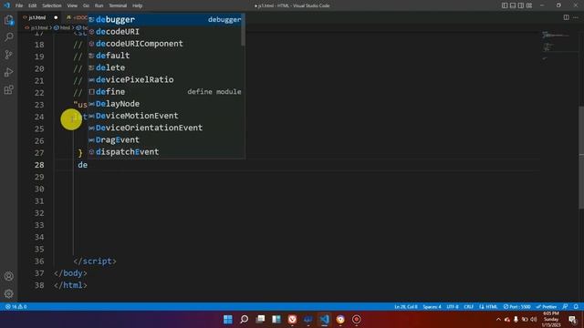Choose decodeURI from suggestions
The height and width of the screenshot is (328, 584).
point(165,32)
